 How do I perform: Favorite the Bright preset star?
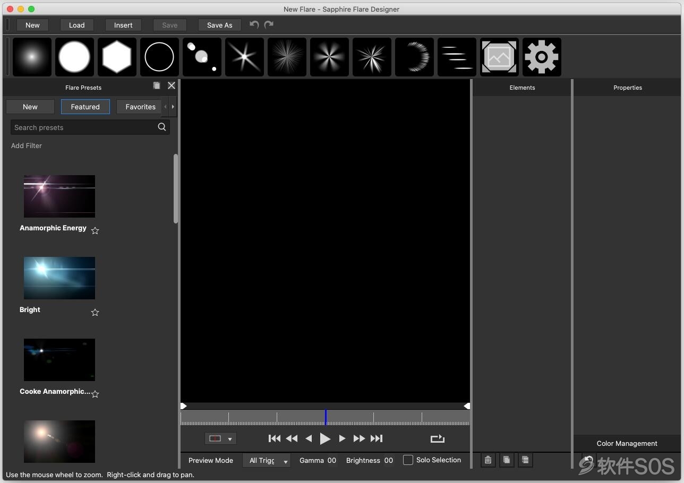click(95, 312)
